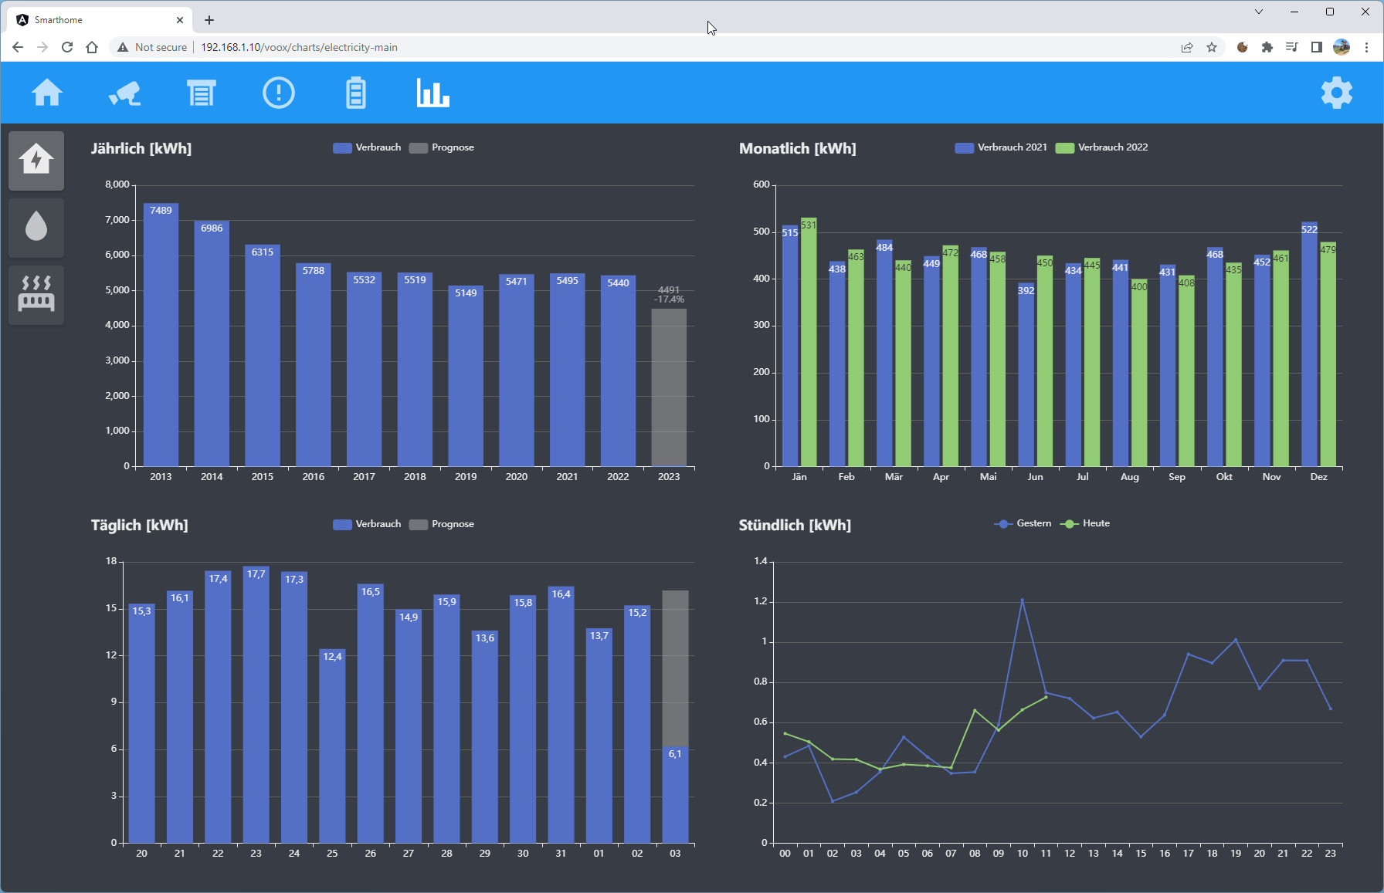Click the Gestern peak point at hour 10
Screen dimensions: 1384x893
tap(1023, 600)
